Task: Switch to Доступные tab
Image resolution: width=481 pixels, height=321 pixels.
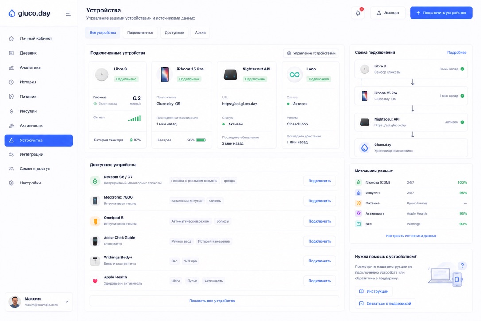Action: [x=174, y=32]
